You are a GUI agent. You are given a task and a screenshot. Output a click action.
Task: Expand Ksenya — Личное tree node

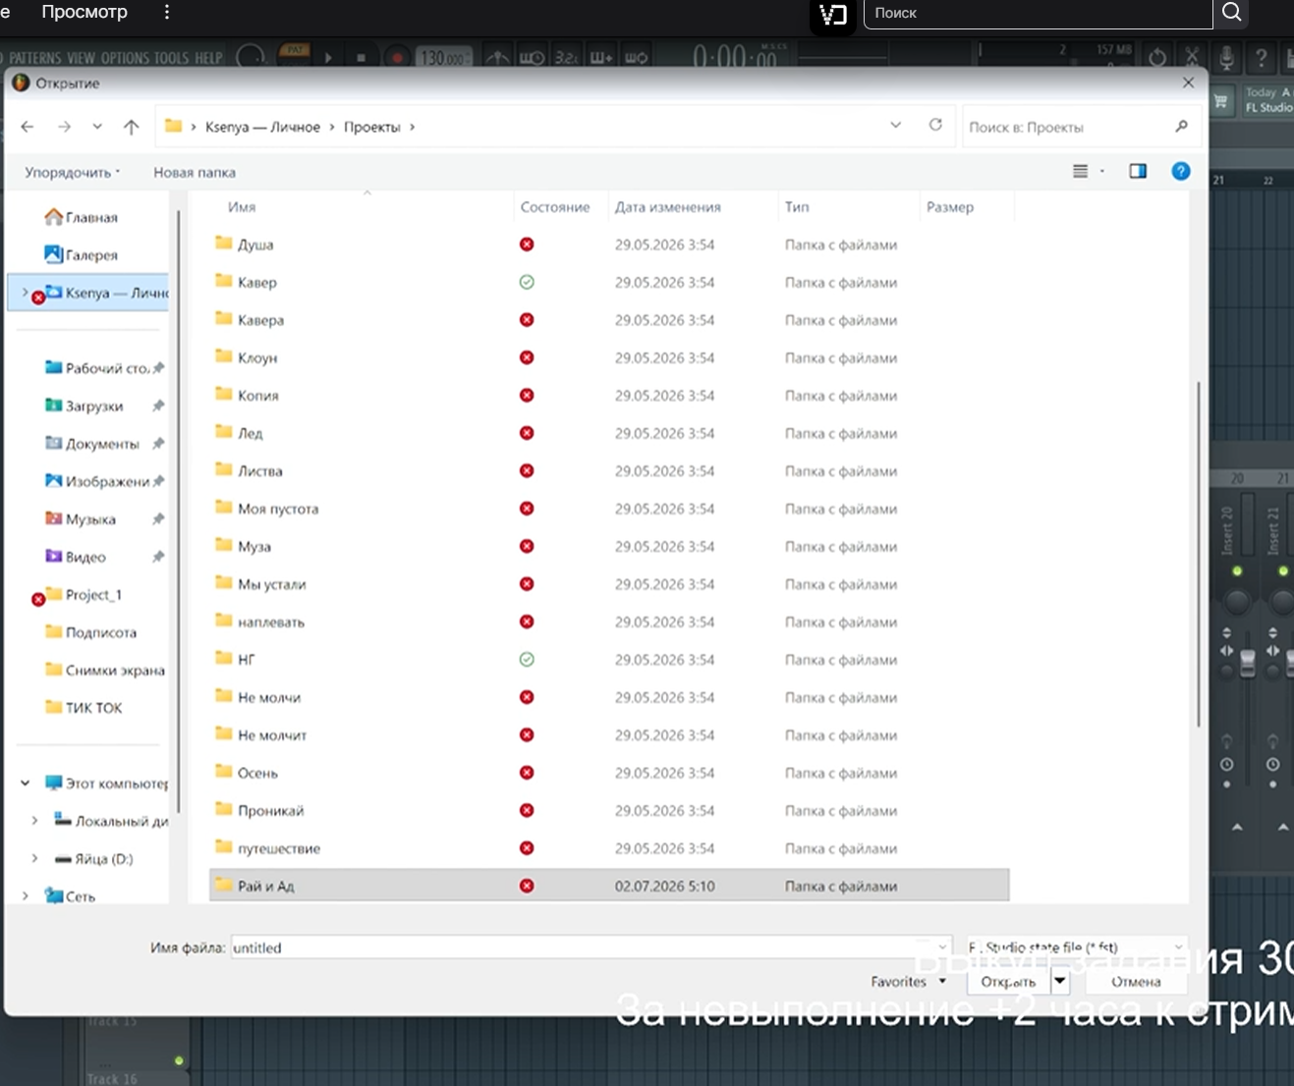26,292
